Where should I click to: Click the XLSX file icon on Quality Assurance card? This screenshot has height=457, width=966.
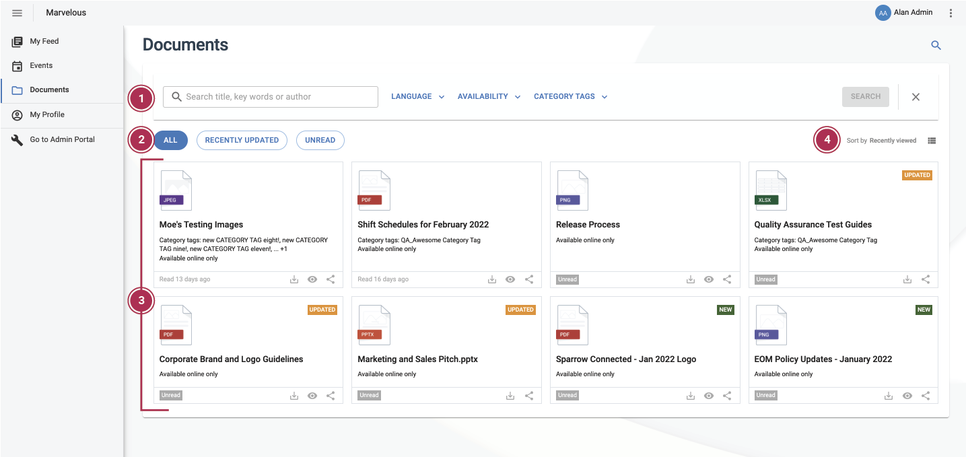[x=771, y=190]
